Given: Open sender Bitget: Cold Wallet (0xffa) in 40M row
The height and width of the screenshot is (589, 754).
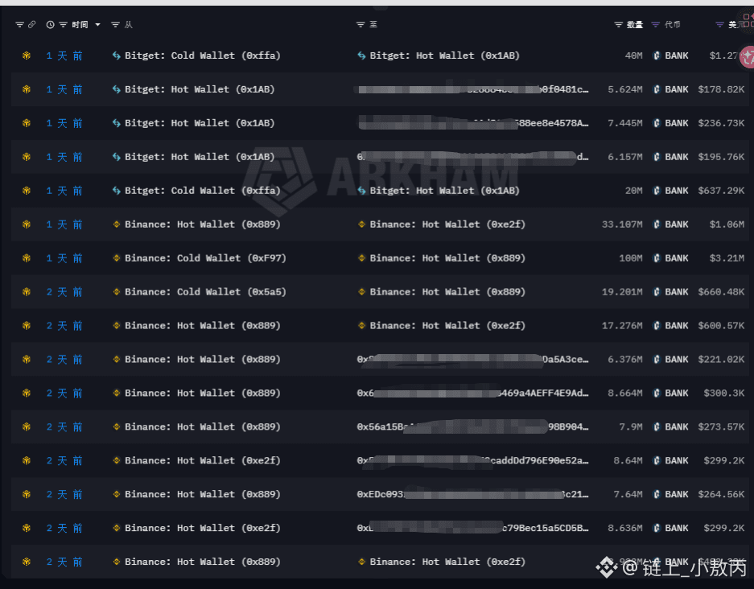Looking at the screenshot, I should pos(203,56).
